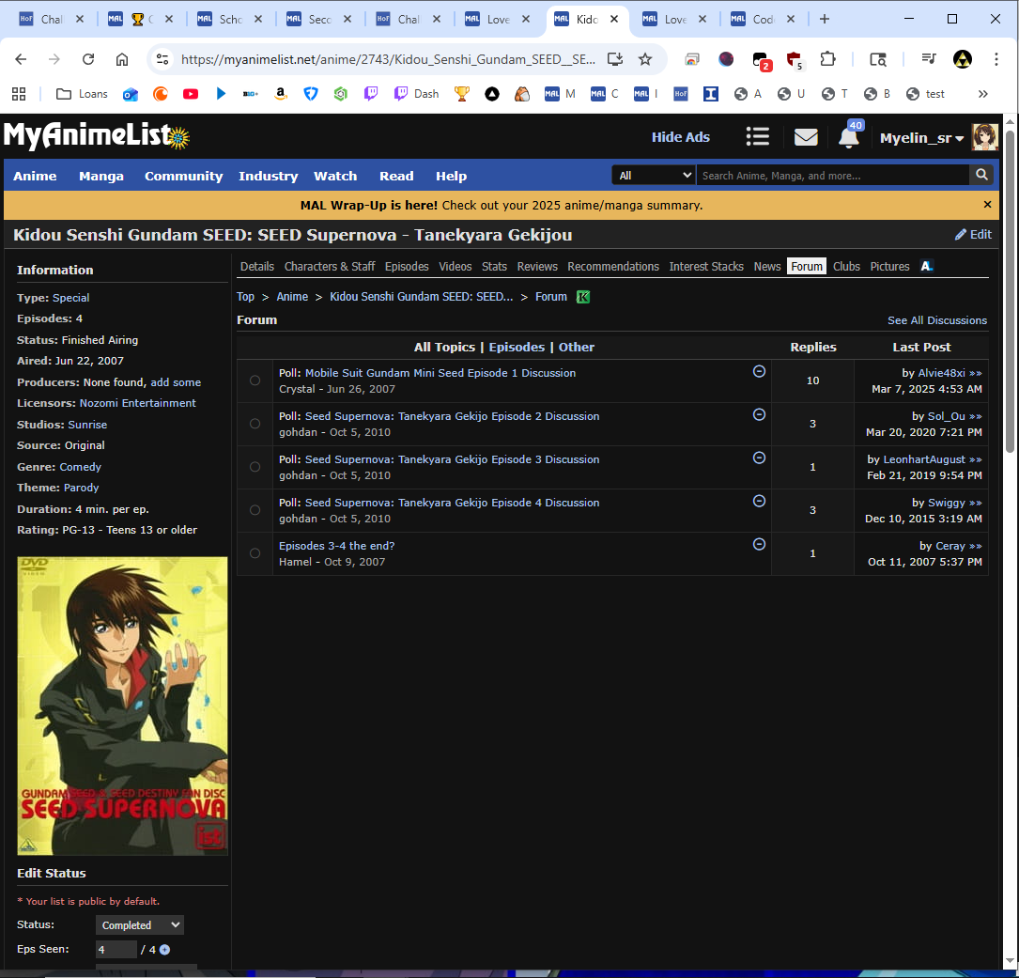Open the Community nav menu
Image resolution: width=1019 pixels, height=978 pixels.
184,176
